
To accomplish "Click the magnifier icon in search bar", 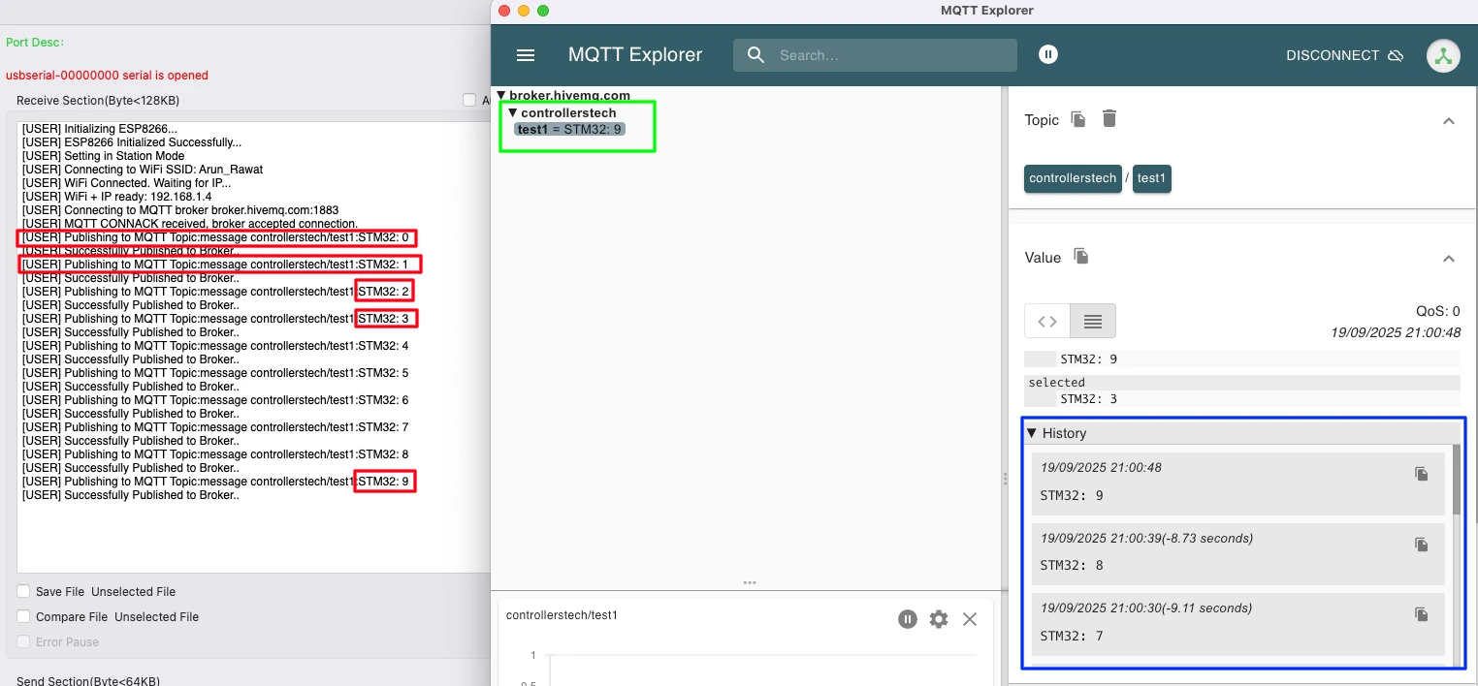I will pyautogui.click(x=756, y=55).
